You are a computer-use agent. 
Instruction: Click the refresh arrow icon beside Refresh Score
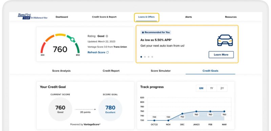pos(107,52)
